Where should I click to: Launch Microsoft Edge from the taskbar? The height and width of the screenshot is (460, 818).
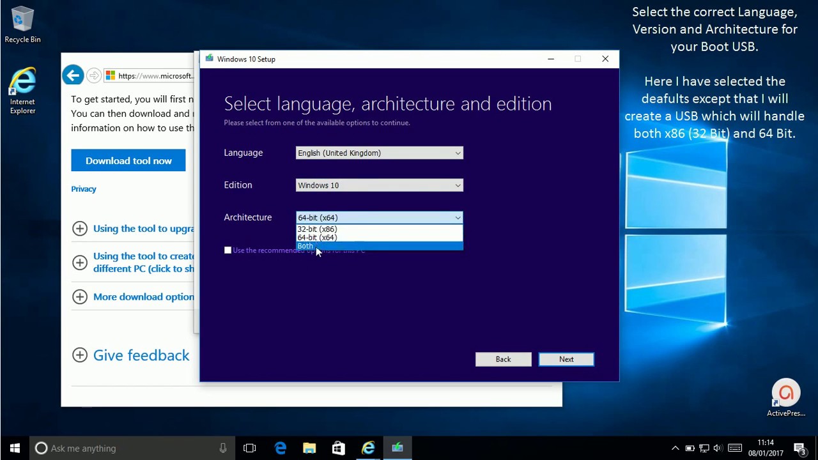point(281,448)
